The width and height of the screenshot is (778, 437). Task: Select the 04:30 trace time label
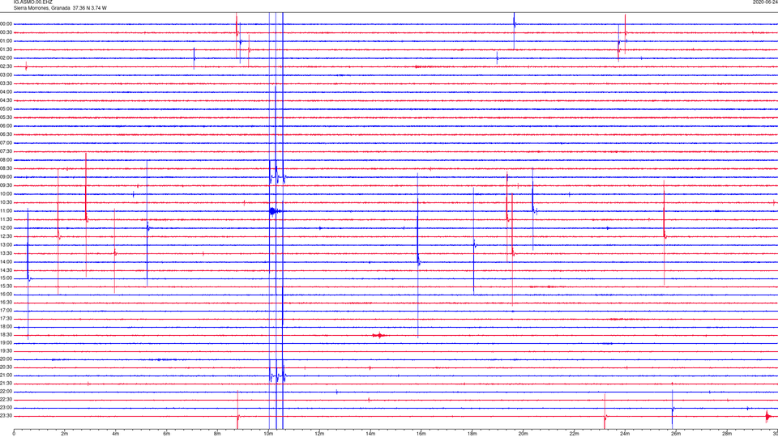pyautogui.click(x=6, y=100)
